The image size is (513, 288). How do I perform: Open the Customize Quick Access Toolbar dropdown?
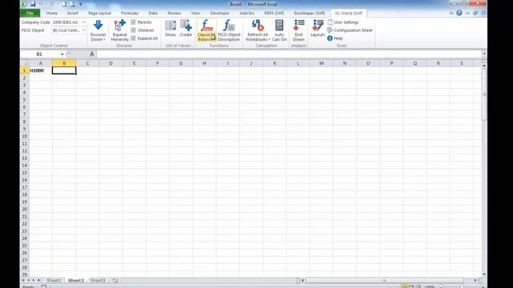[80, 4]
